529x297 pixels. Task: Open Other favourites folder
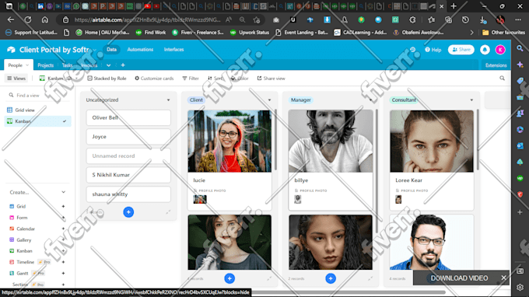click(x=503, y=33)
